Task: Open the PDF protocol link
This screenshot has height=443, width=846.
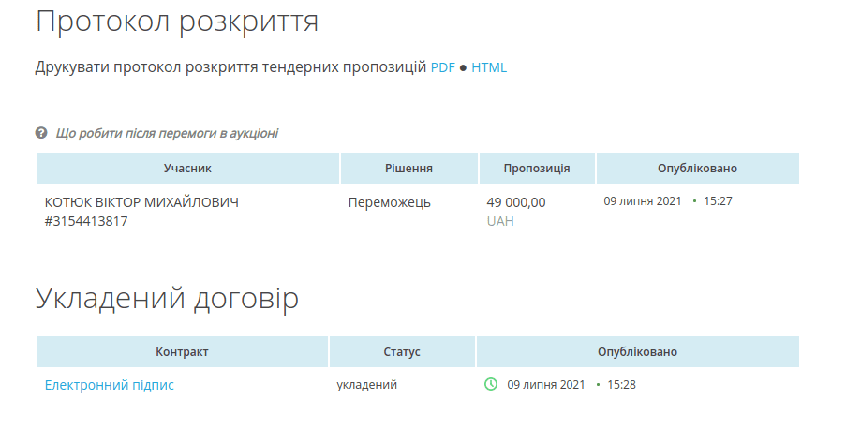Action: point(442,67)
